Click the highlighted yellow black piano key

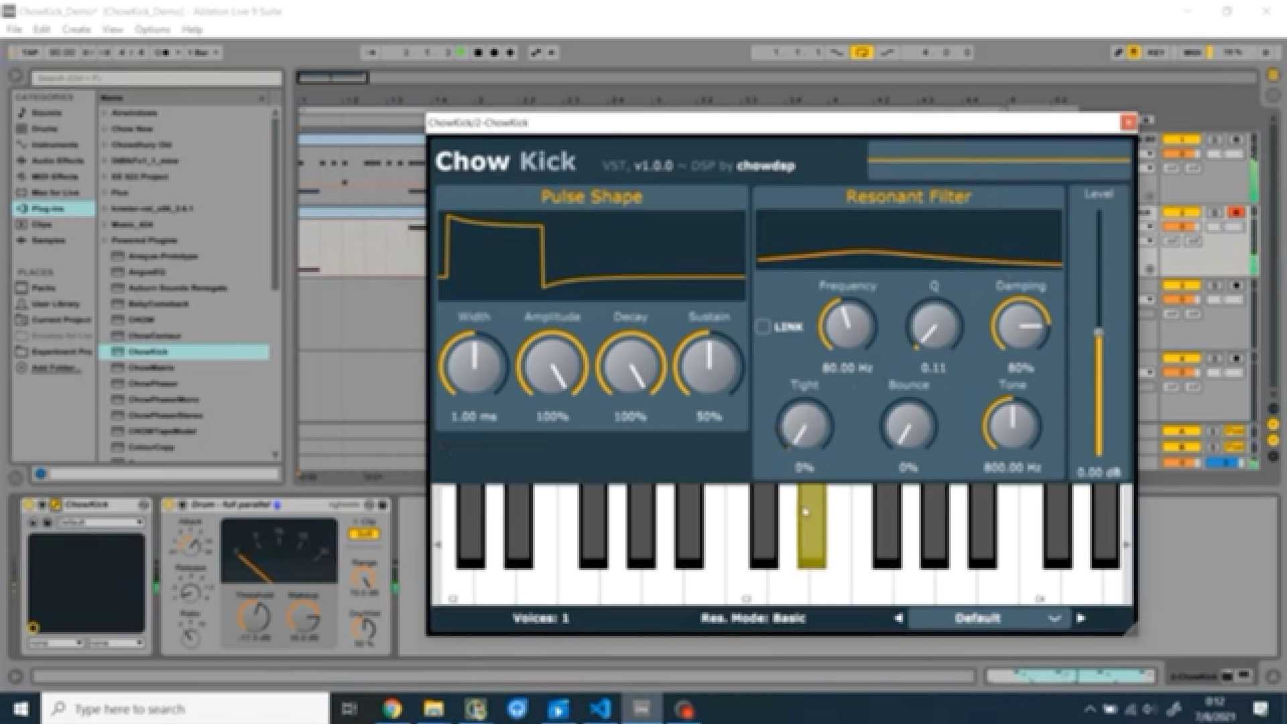point(811,526)
